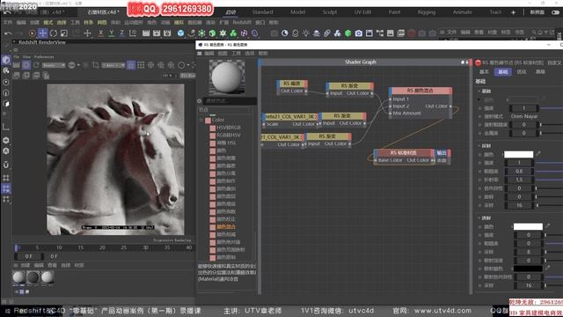Click the material preview sphere thumbnail

227,77
